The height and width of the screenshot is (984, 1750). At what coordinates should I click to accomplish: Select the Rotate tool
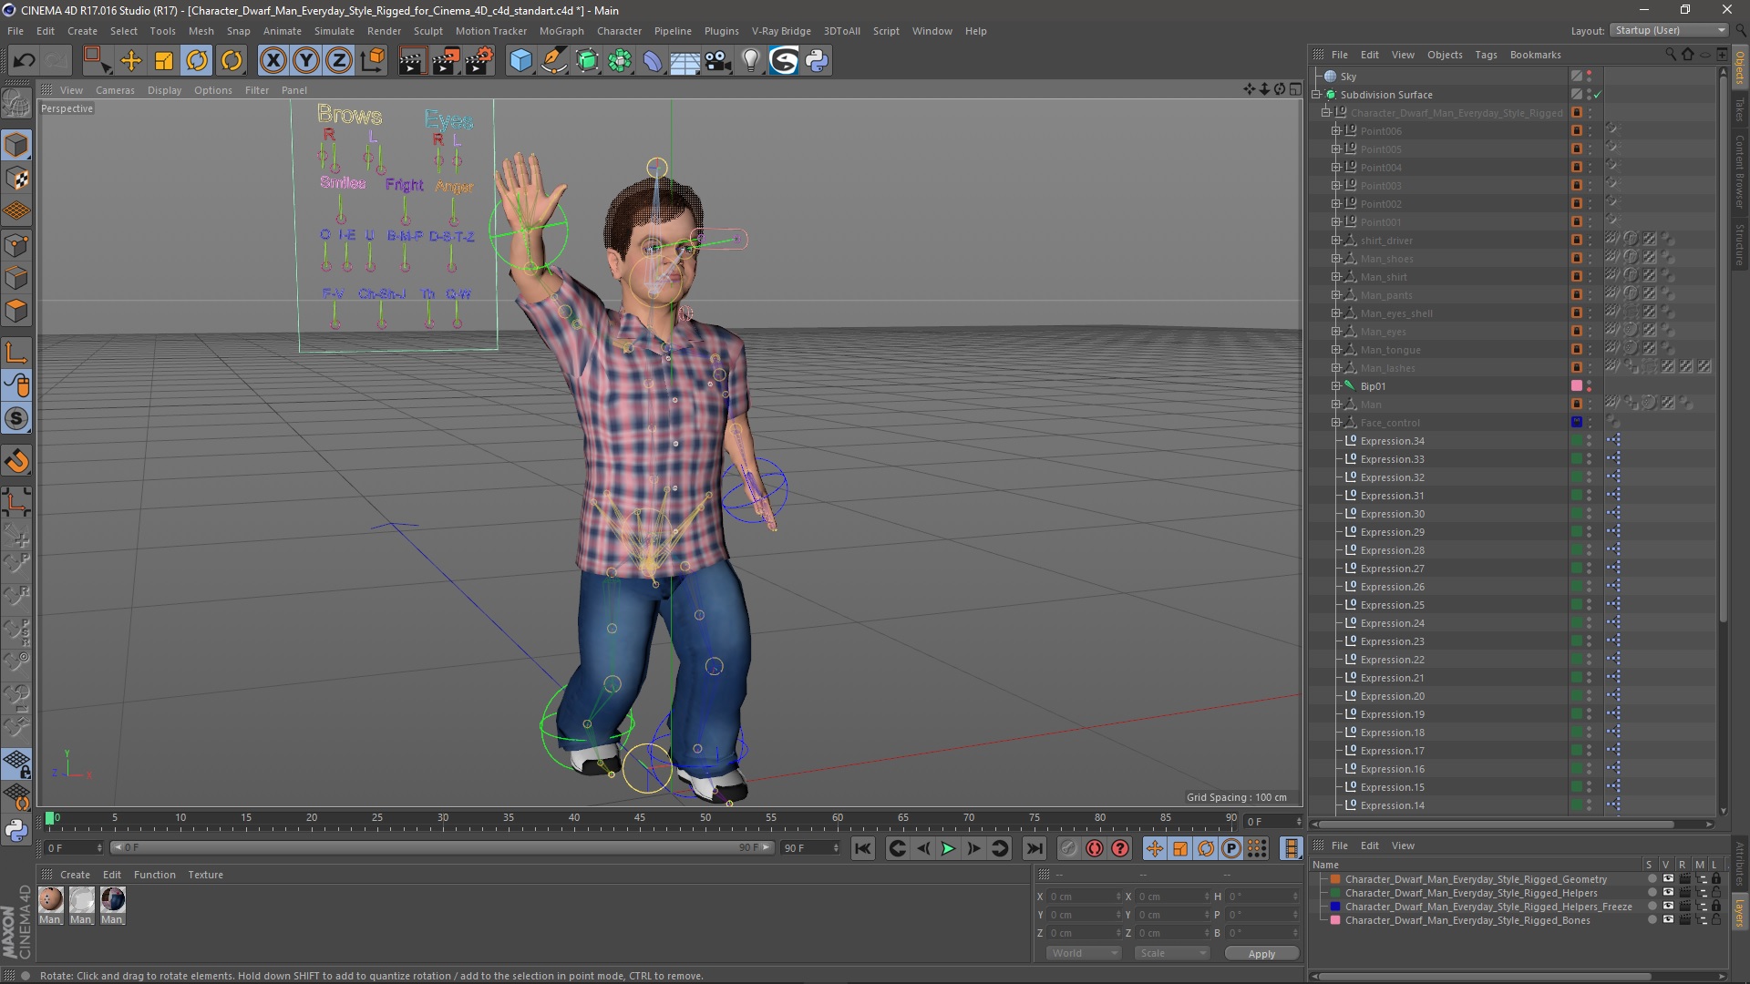tap(197, 61)
